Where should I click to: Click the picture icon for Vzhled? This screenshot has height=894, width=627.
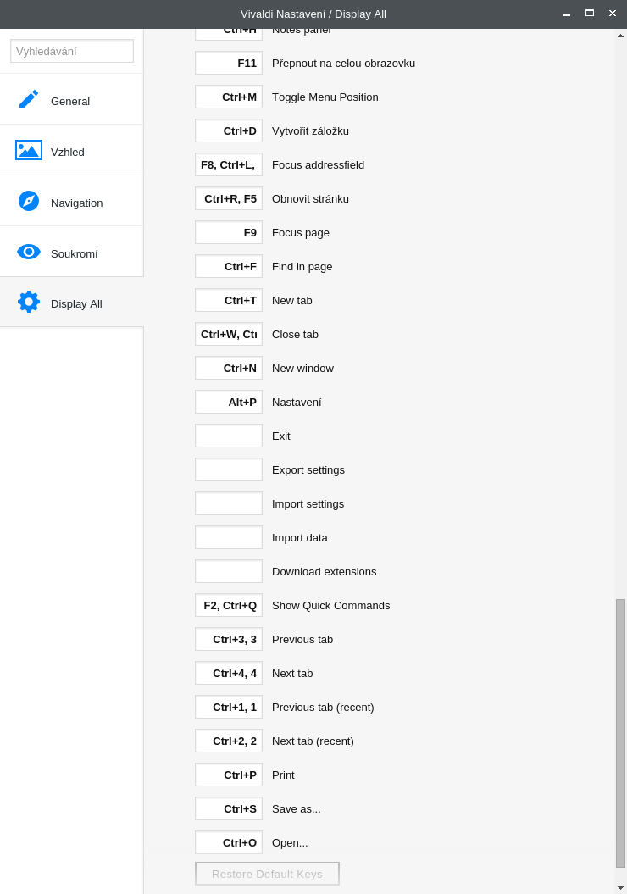coord(29,150)
